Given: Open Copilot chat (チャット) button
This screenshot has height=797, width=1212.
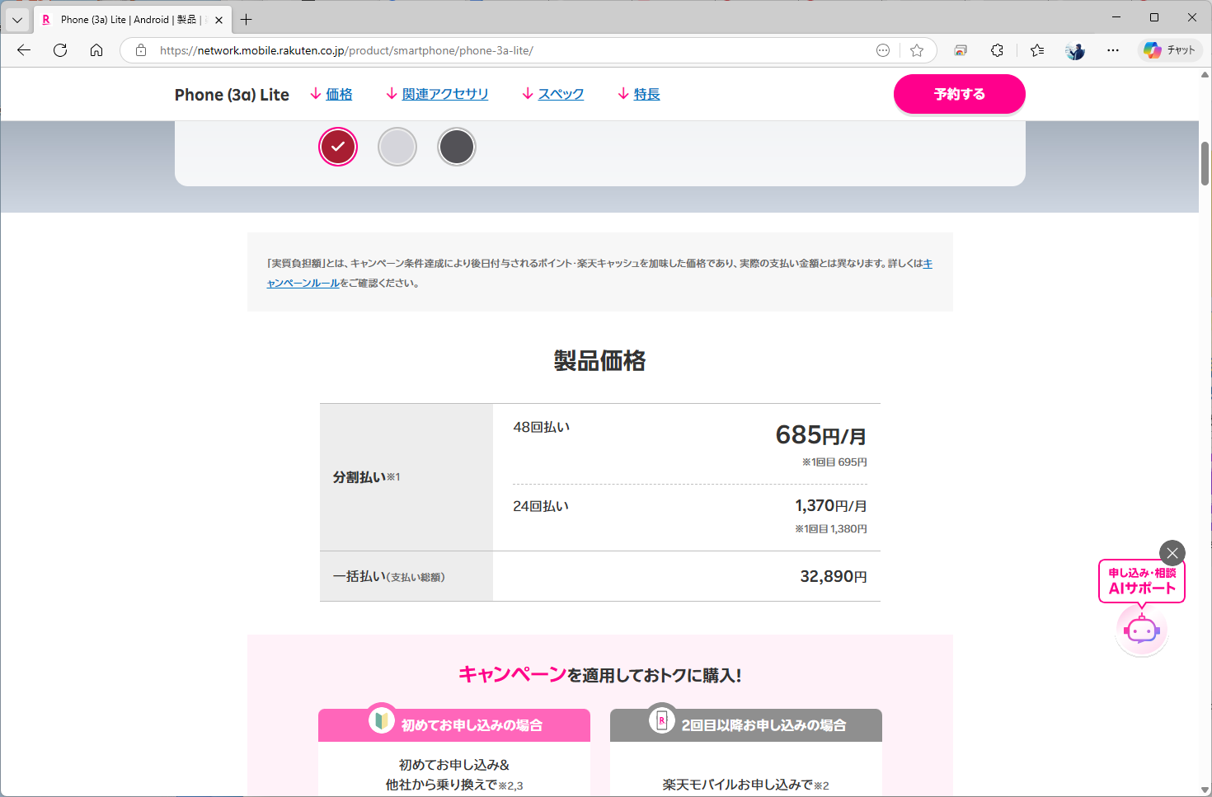Looking at the screenshot, I should (x=1171, y=50).
